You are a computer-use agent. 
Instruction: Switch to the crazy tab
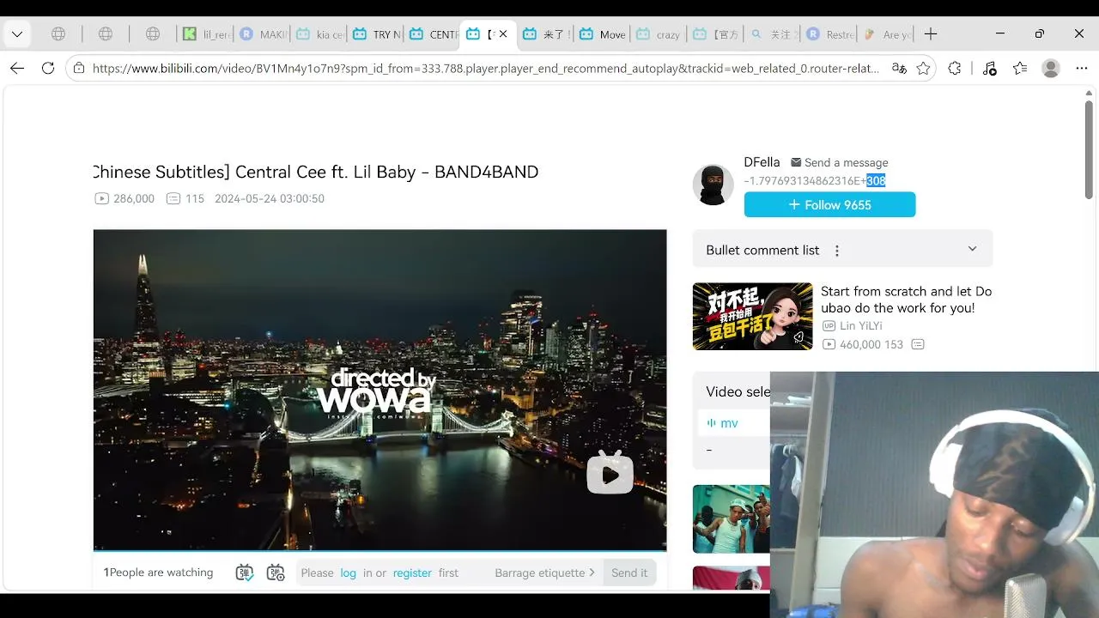659,34
